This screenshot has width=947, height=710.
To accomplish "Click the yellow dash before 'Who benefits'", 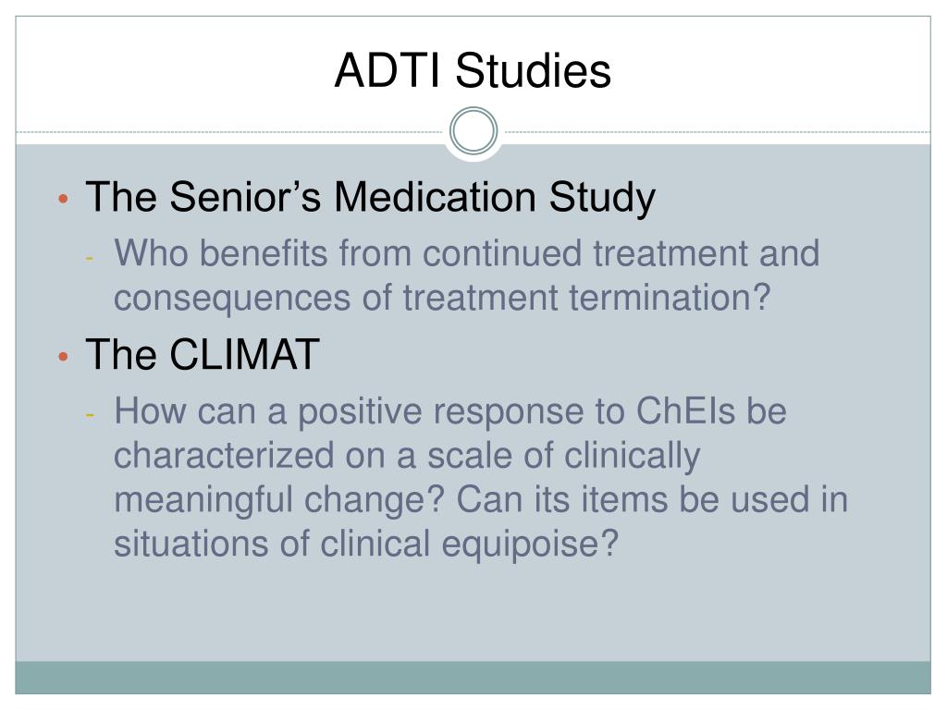I will (90, 259).
